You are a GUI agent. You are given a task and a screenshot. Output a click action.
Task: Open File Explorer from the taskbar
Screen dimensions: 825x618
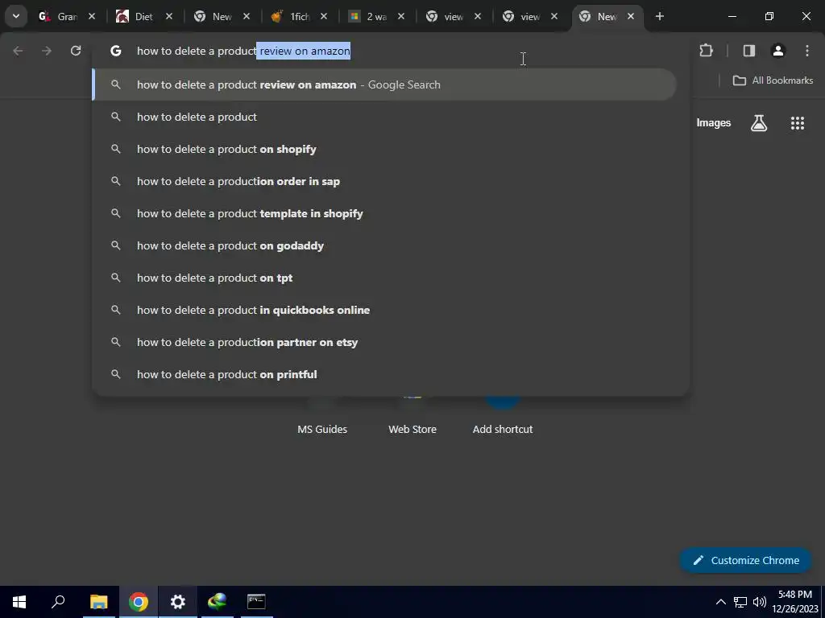98,602
